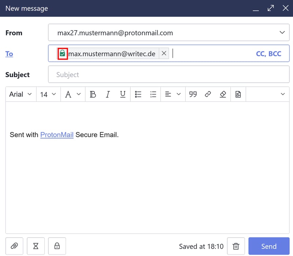Close the New message window
The image size is (293, 256).
286,8
